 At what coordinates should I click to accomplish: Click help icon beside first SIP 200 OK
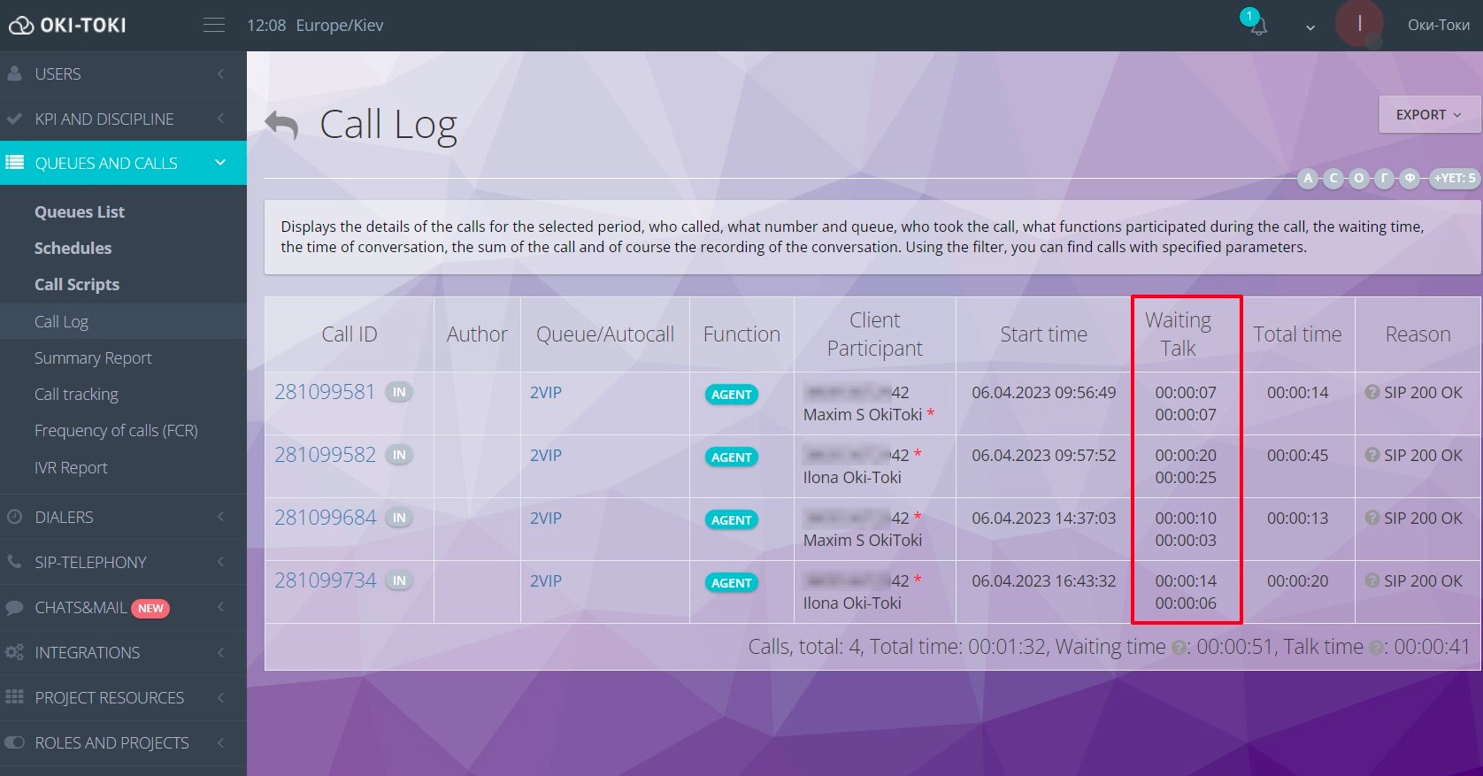[1372, 392]
